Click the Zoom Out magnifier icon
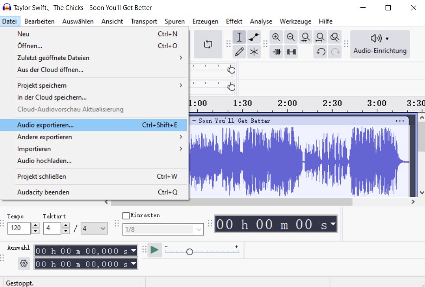 click(x=291, y=37)
